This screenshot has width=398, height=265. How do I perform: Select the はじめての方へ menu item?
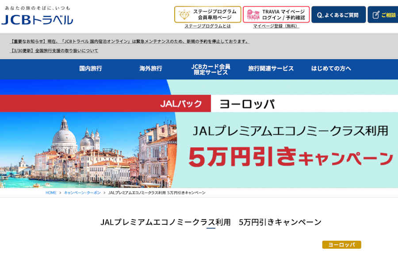[x=331, y=68]
